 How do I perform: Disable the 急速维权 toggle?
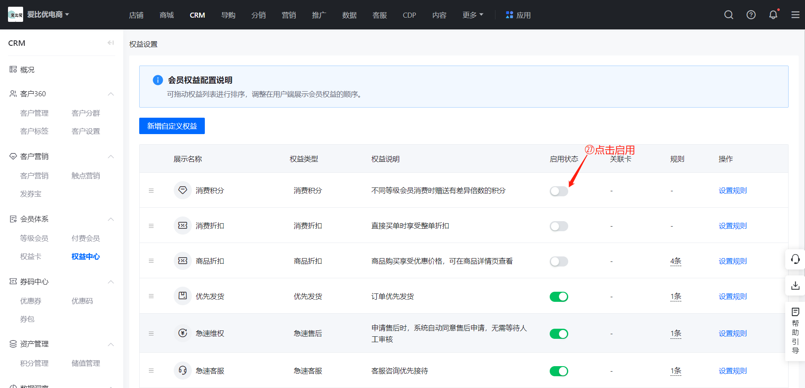559,334
